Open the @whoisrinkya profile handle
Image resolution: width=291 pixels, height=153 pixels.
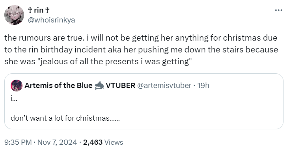click(x=51, y=20)
